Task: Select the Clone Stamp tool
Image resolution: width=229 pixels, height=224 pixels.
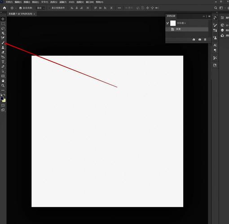Action: pyautogui.click(x=3, y=47)
